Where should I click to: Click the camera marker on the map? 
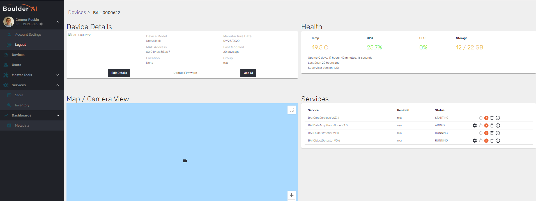(185, 161)
